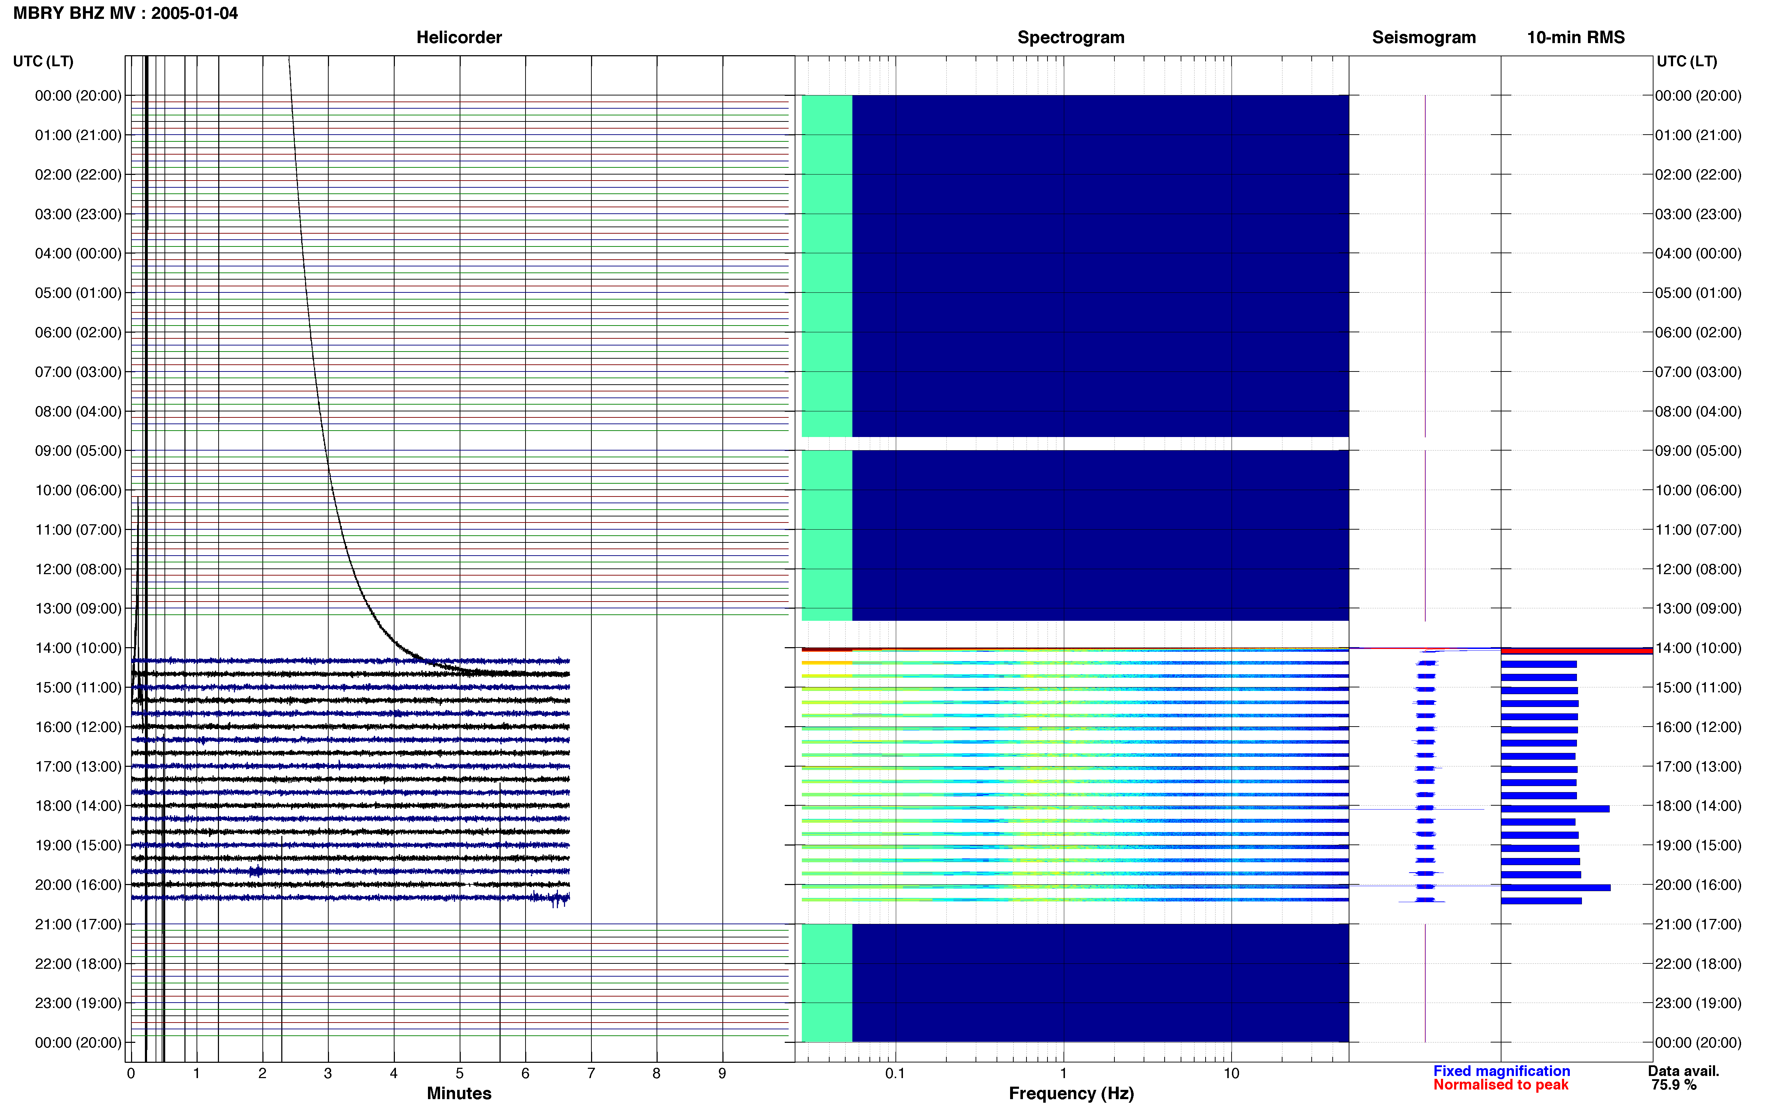The width and height of the screenshot is (1787, 1118).
Task: Click the 'Data avail.' label
Action: (1683, 1071)
